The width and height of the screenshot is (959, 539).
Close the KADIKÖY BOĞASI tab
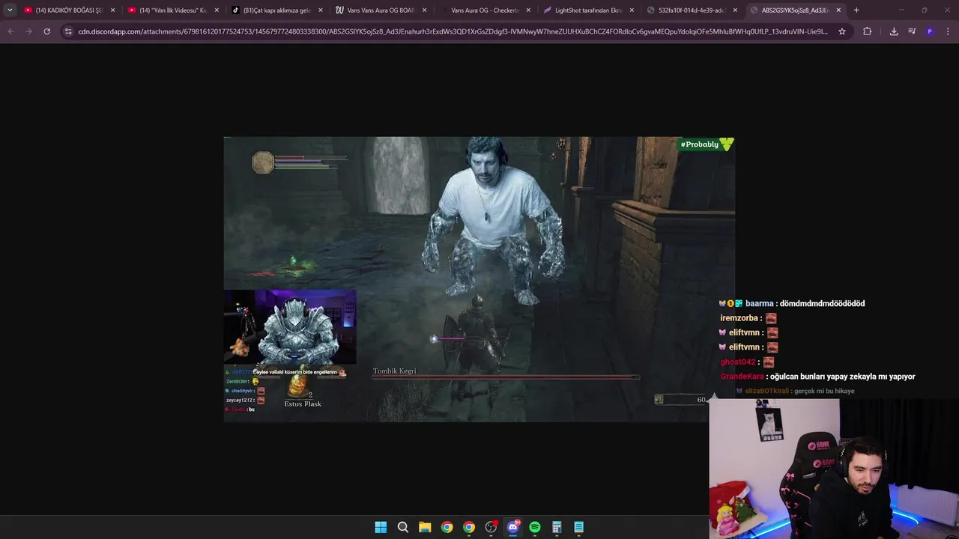[113, 10]
